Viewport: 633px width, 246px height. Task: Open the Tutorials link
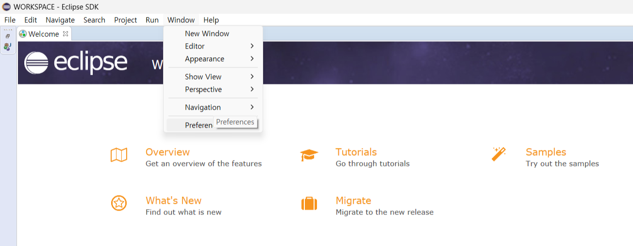coord(356,152)
